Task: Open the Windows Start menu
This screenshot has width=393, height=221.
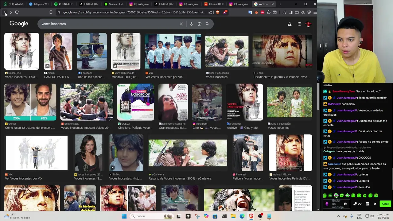Action: coord(124,216)
